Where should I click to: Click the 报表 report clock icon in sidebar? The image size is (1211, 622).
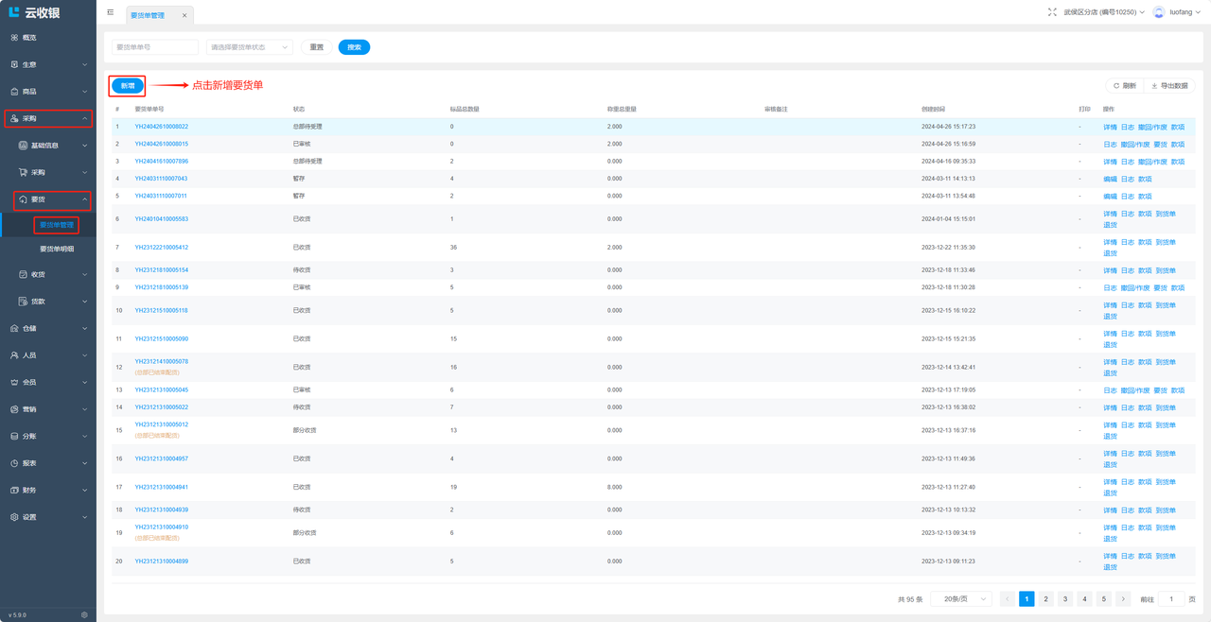14,463
